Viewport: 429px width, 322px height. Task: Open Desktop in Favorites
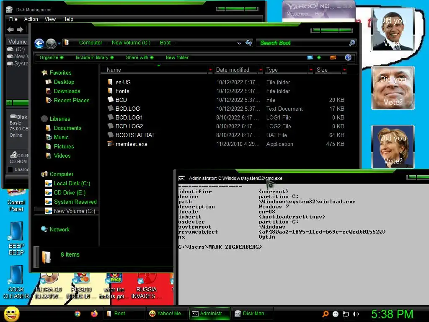64,82
